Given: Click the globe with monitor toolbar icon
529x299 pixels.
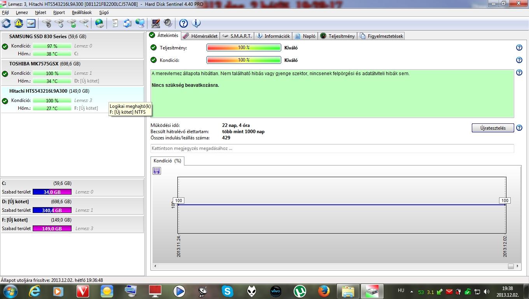Looking at the screenshot, I should click(x=140, y=23).
